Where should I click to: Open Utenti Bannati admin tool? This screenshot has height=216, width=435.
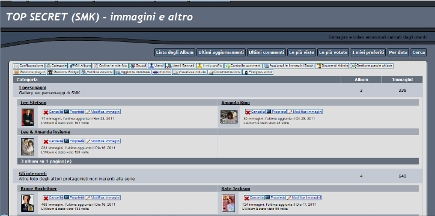180,65
